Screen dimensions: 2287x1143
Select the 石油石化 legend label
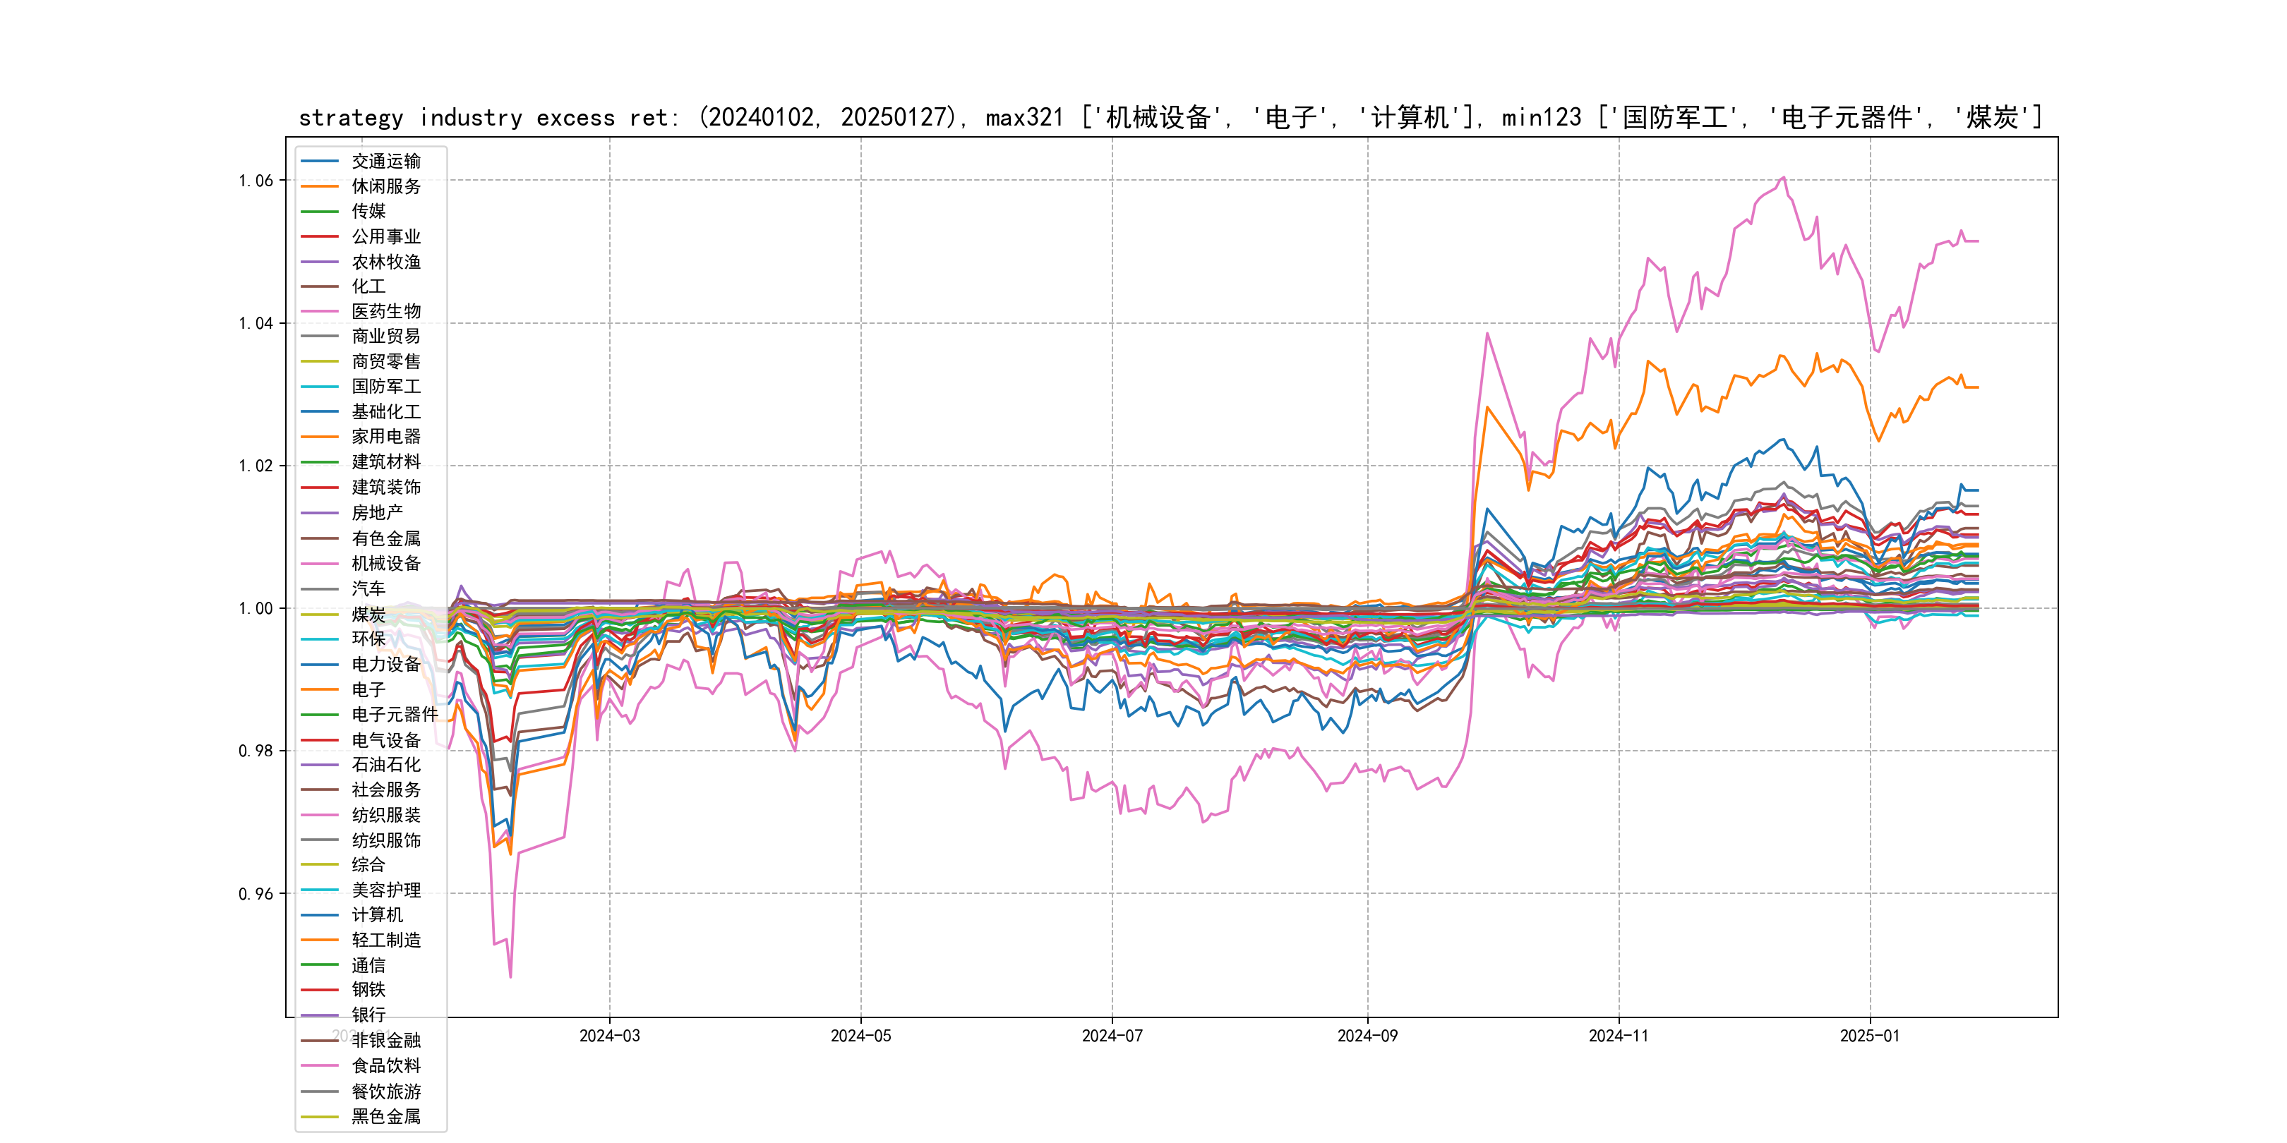click(385, 764)
